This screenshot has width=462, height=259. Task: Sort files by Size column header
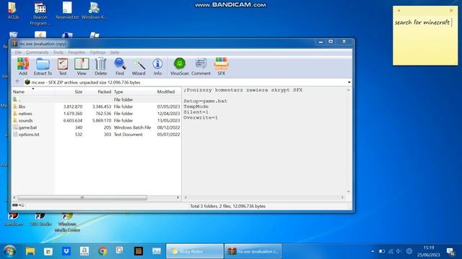pyautogui.click(x=69, y=91)
